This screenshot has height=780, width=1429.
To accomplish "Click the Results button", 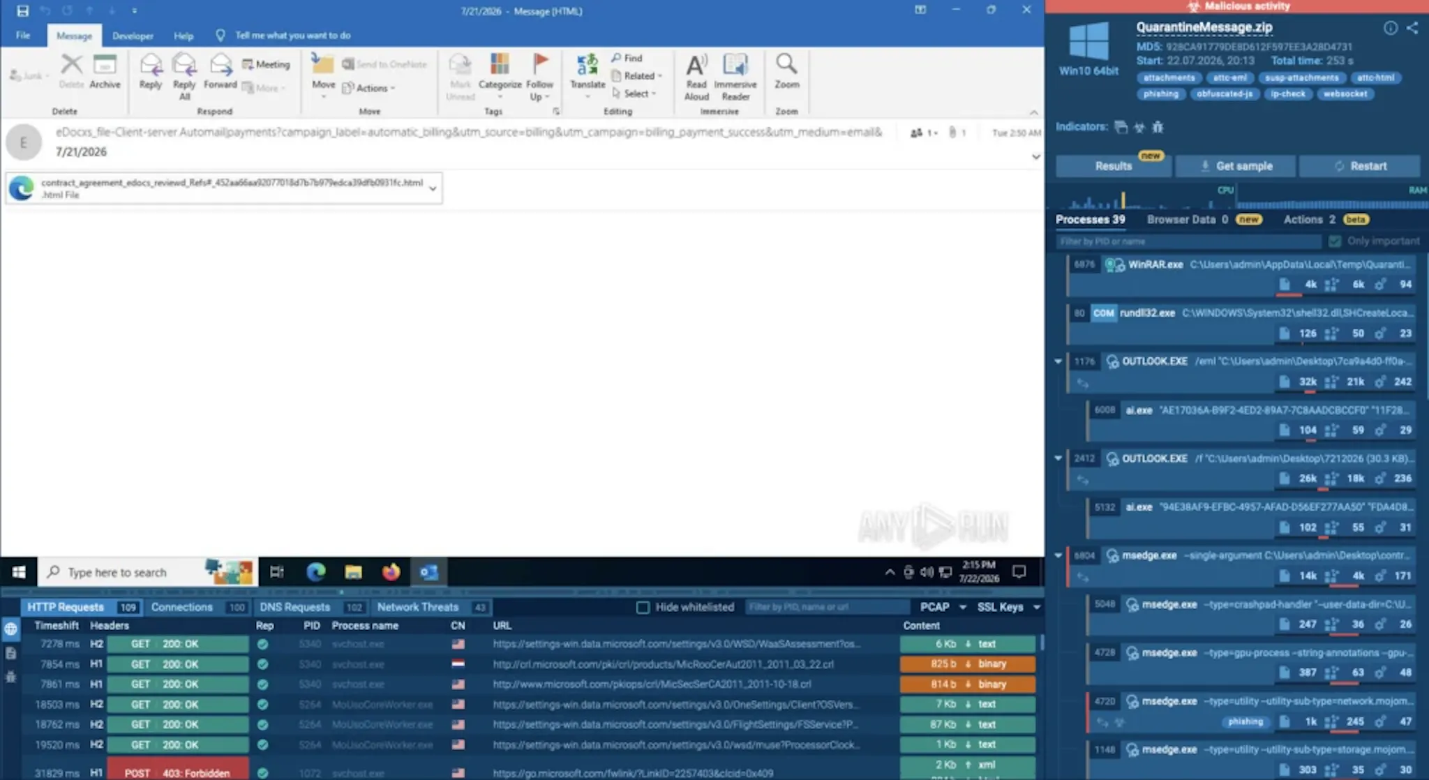I will 1113,166.
